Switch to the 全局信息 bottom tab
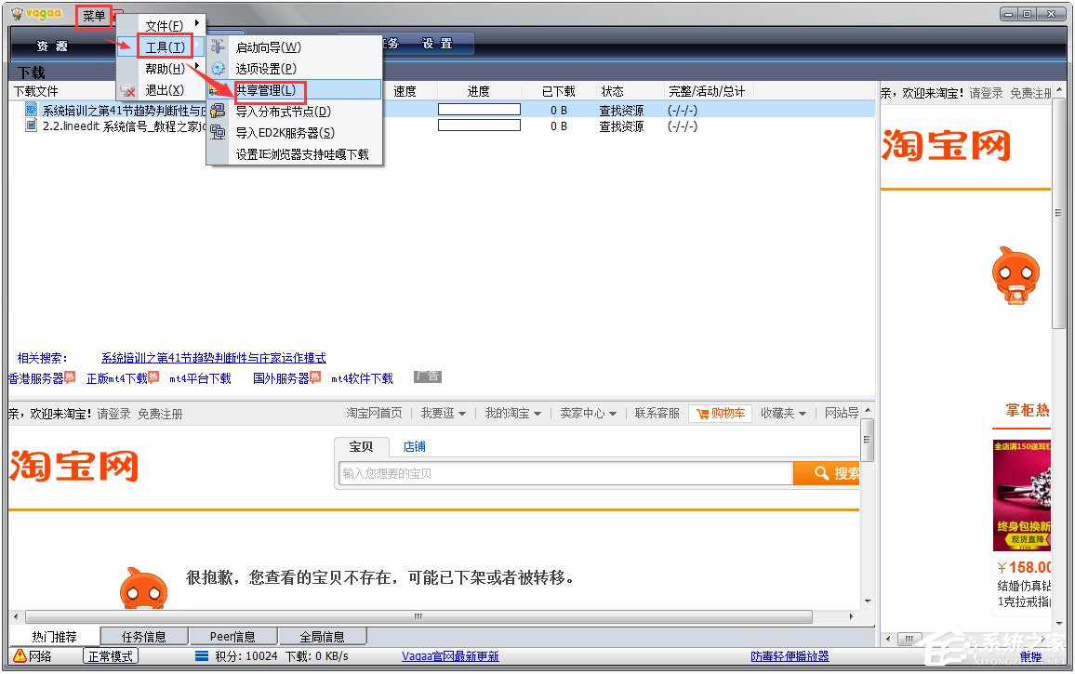The image size is (1075, 674). click(322, 637)
